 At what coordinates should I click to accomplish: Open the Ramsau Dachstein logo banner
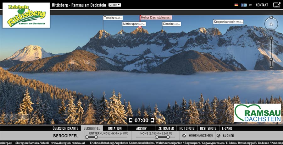pyautogui.click(x=258, y=113)
